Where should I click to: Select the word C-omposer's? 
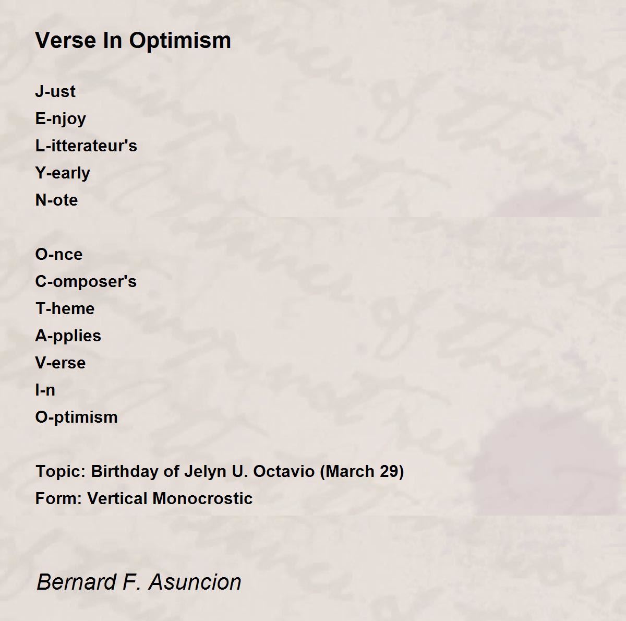pyautogui.click(x=86, y=281)
